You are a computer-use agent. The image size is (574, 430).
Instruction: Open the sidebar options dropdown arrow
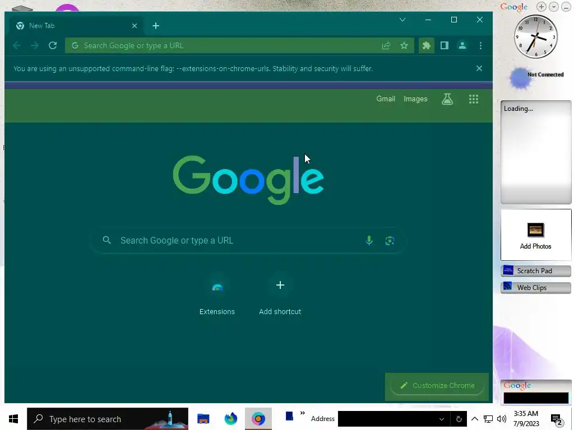pos(553,7)
